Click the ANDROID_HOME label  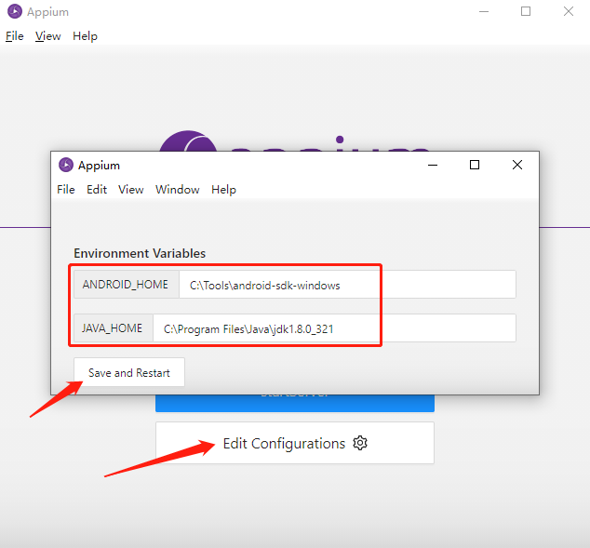(x=126, y=285)
